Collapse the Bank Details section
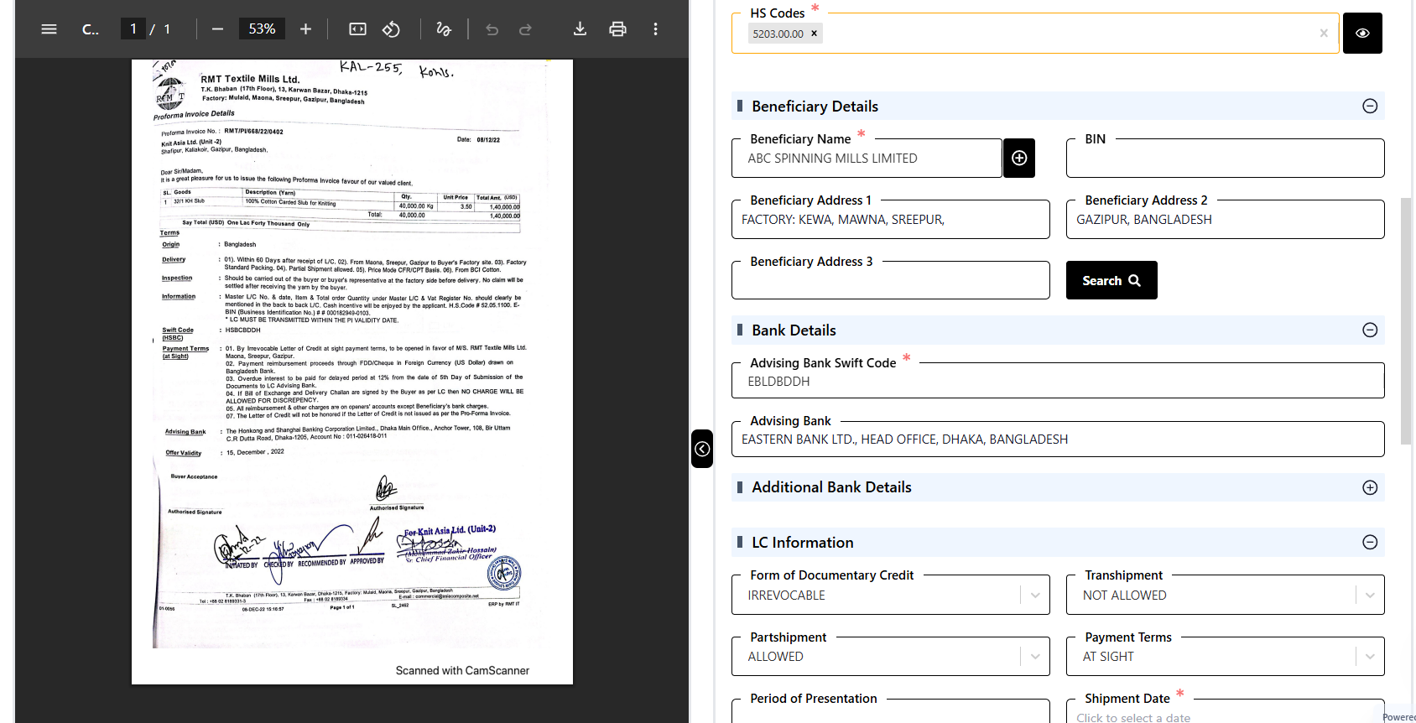 click(x=1370, y=330)
